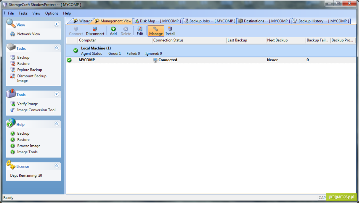Click the Dismount Backup Image icon
359x203 pixels.
tap(13, 76)
